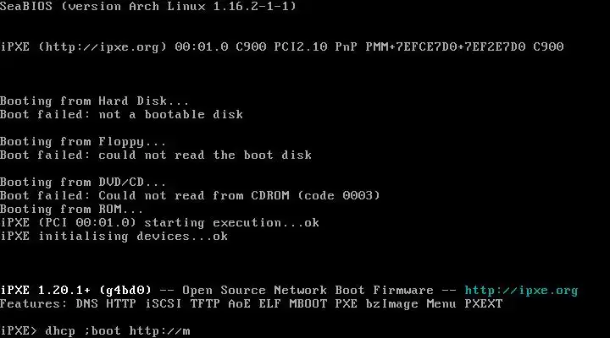
Task: Click the 'Booting from Hard Disk...' line
Action: (94, 101)
